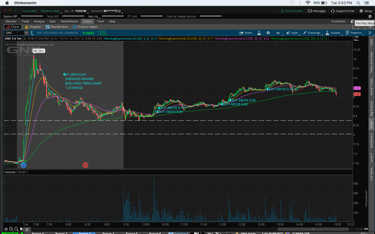
Task: Click the blue lightbulb event marker
Action: 23,165
